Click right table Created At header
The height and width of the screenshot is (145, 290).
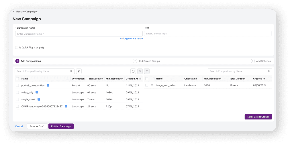[x=259, y=79]
